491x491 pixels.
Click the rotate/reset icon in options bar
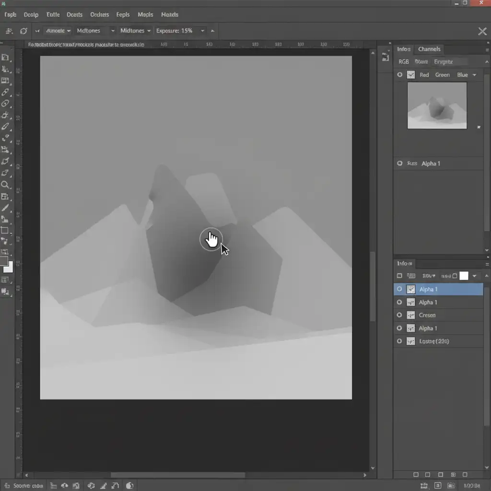tap(23, 31)
